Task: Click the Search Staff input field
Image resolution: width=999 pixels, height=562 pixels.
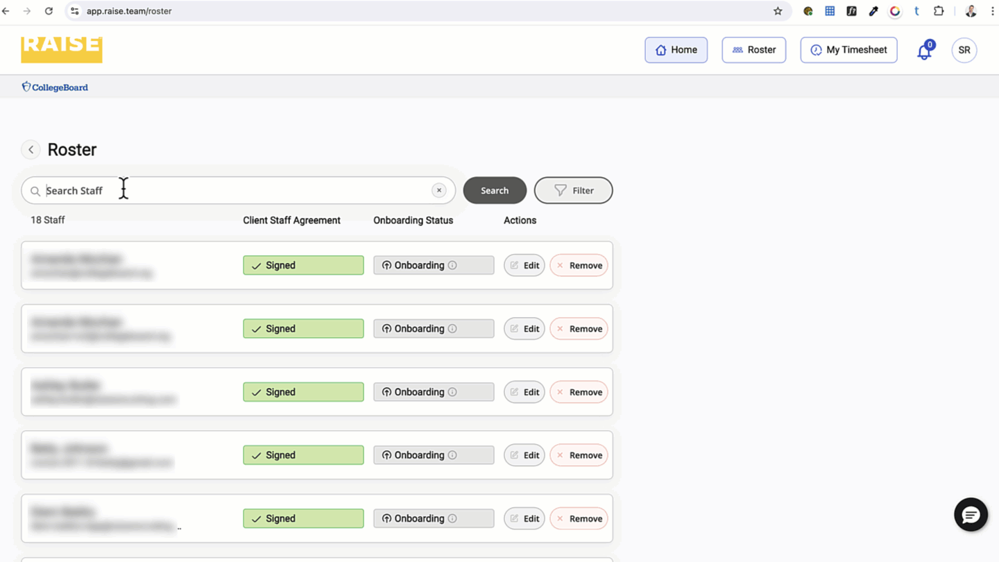Action: [236, 191]
